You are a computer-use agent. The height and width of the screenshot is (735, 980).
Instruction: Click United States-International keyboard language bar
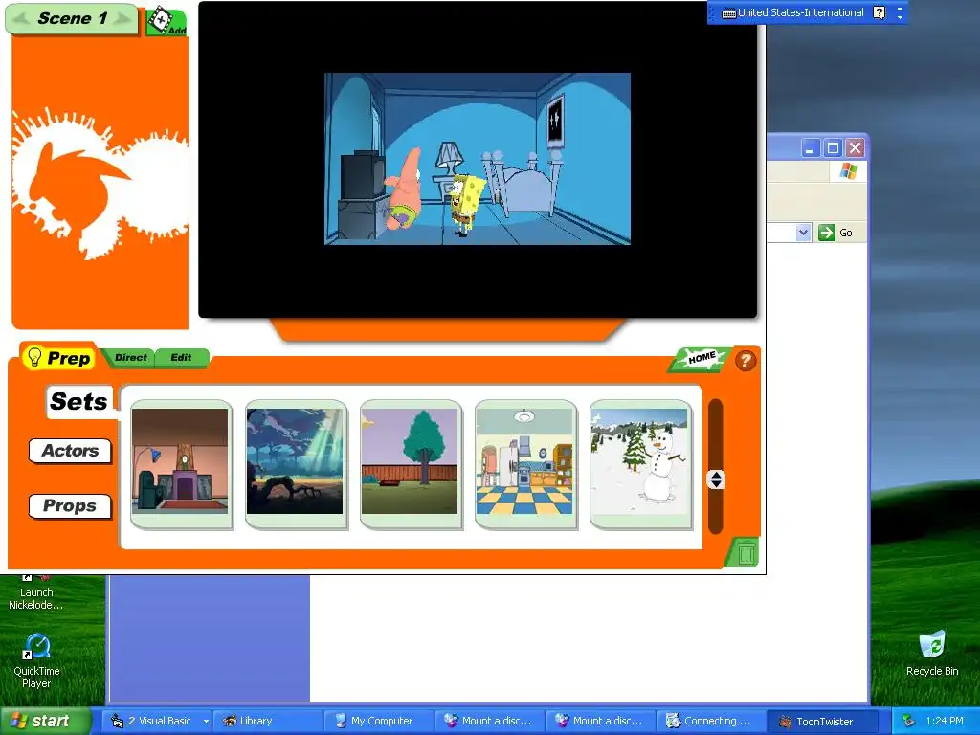pos(792,12)
